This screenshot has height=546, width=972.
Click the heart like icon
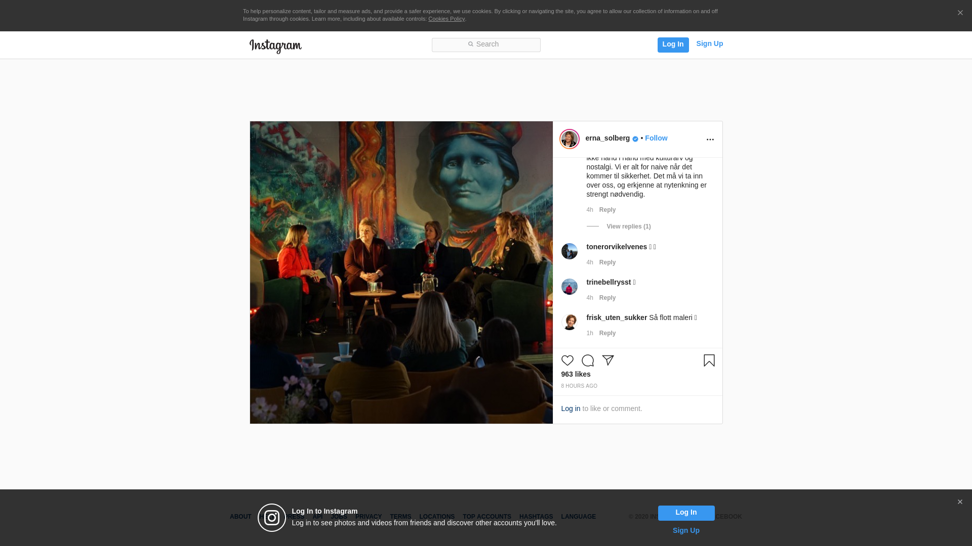(567, 360)
